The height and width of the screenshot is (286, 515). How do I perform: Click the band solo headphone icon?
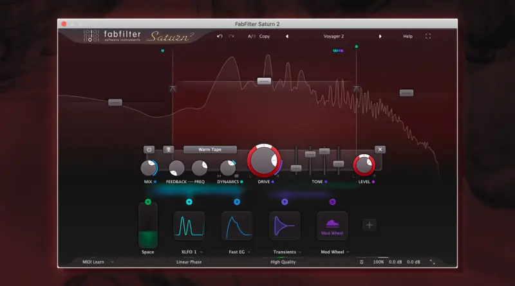pos(169,150)
